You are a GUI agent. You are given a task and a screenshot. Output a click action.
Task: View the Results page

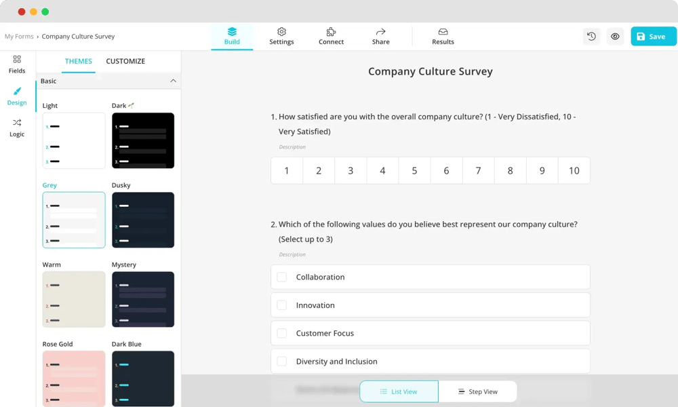(x=443, y=36)
